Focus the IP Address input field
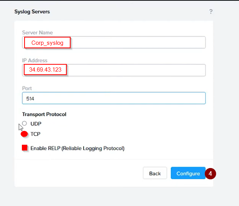Screen dimensions: 239x206 pos(114,70)
